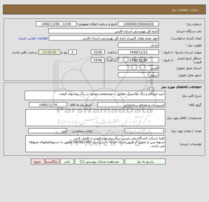
Task: Click the priority field showing عادي
Action: tap(138, 45)
